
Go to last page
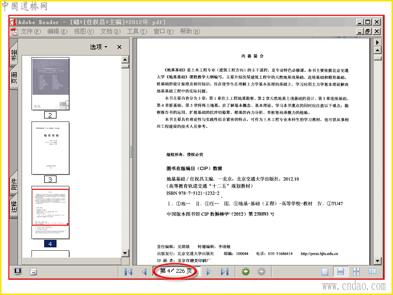[x=225, y=272]
